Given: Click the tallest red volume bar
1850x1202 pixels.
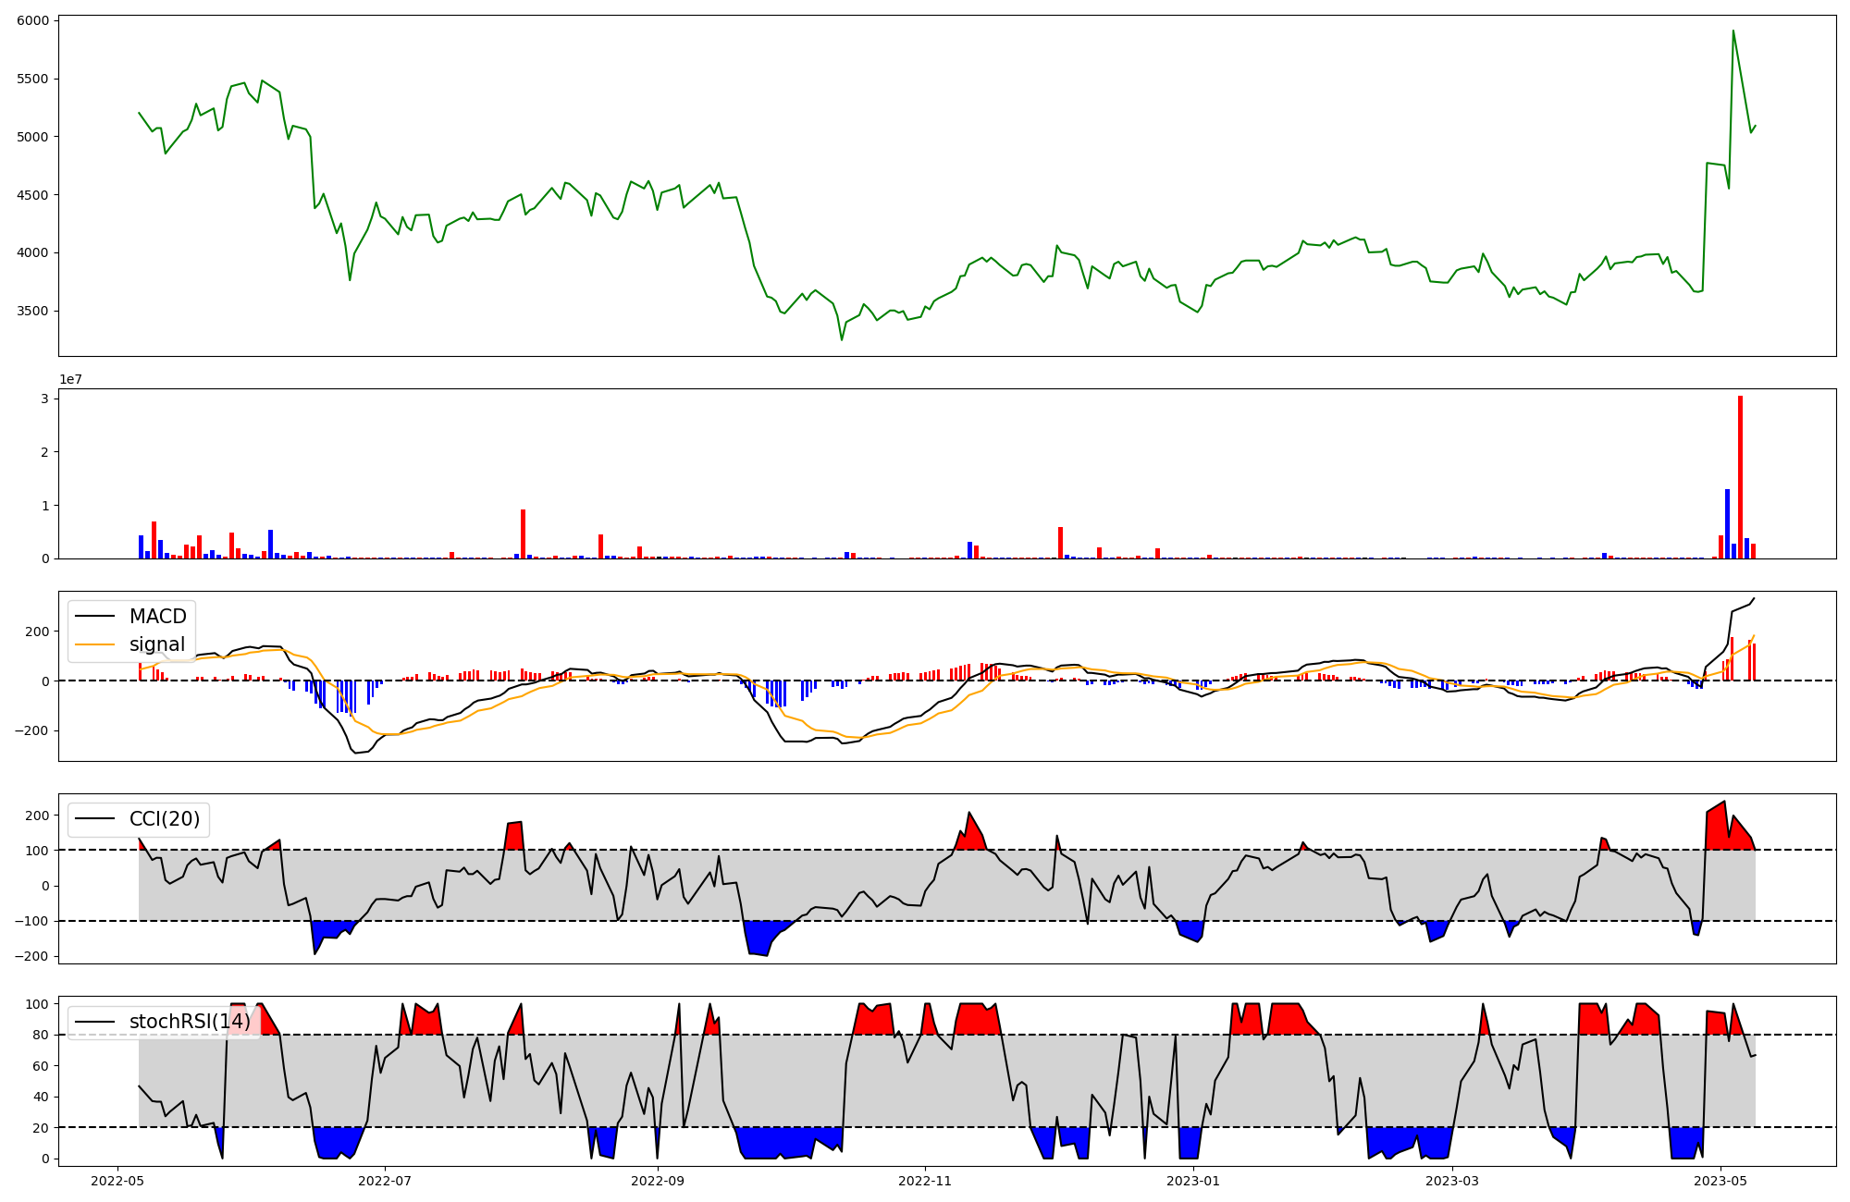Looking at the screenshot, I should point(1740,477).
